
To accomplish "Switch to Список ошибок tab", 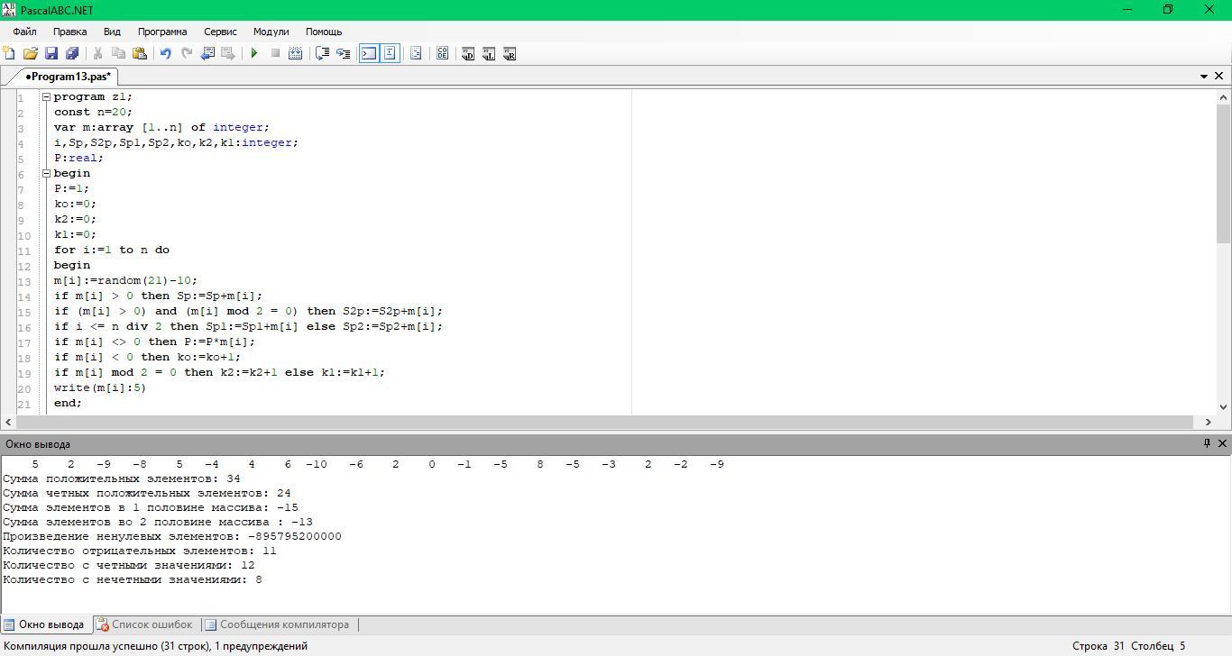I will tap(144, 624).
